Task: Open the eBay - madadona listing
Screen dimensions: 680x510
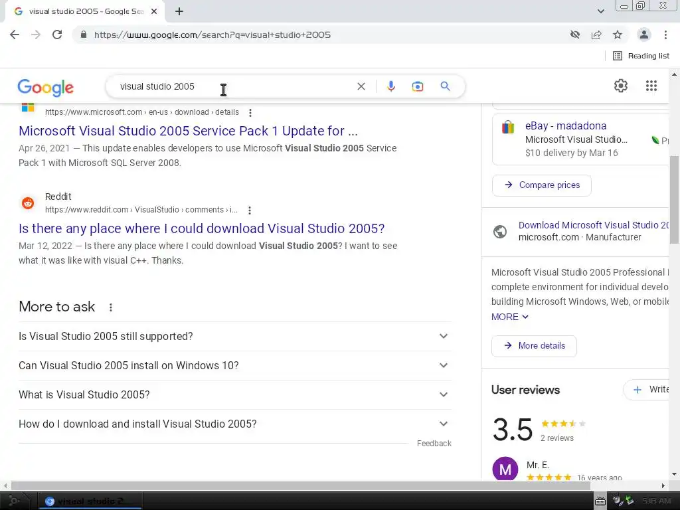Action: tap(566, 126)
